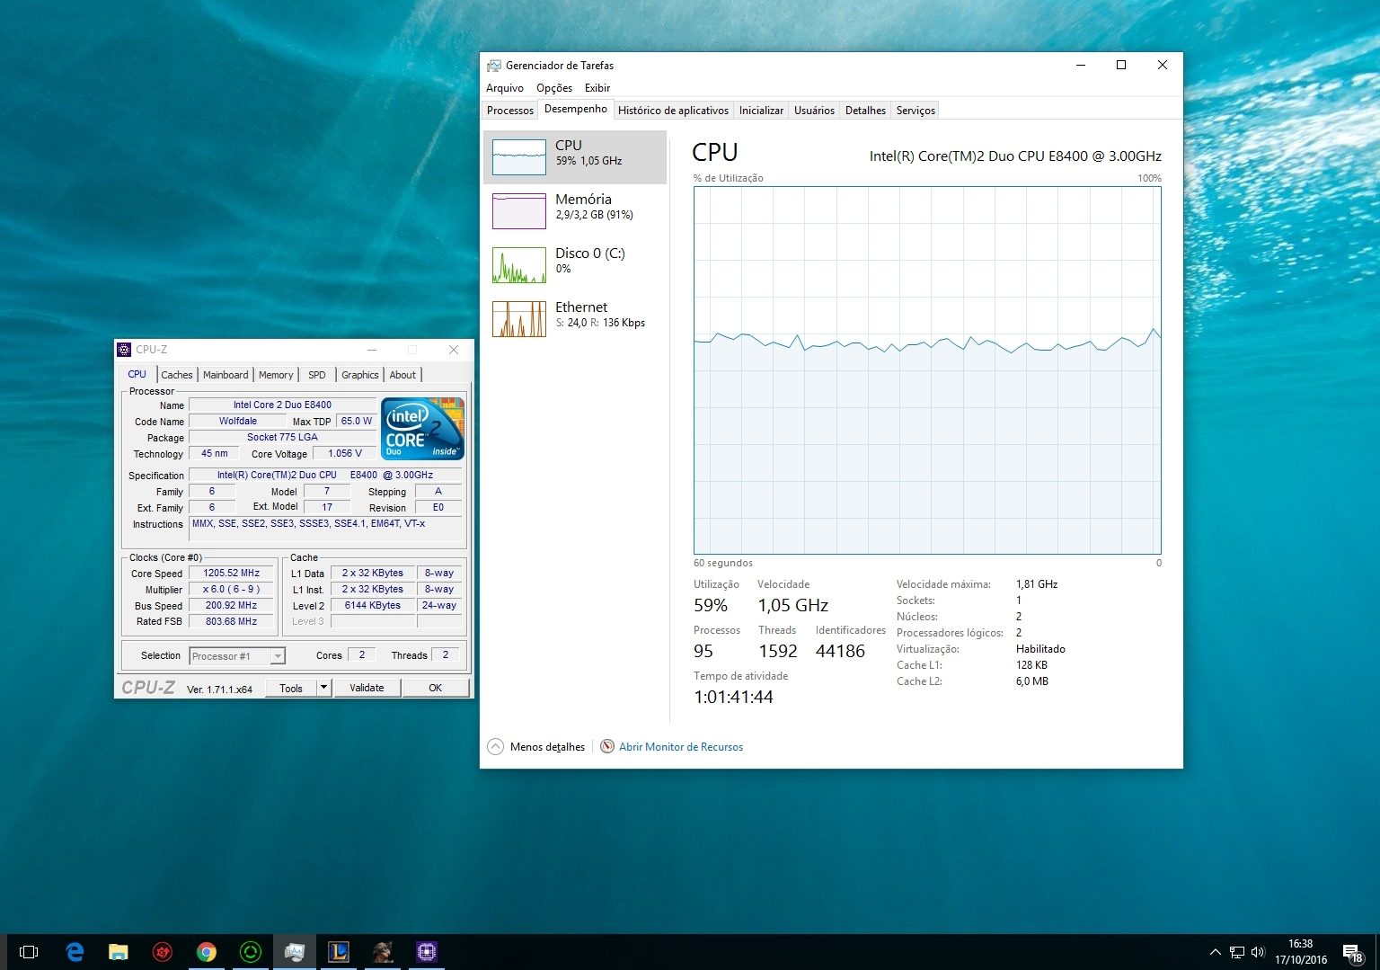Image resolution: width=1380 pixels, height=970 pixels.
Task: Switch to Google Chrome in taskbar
Action: coord(207,952)
